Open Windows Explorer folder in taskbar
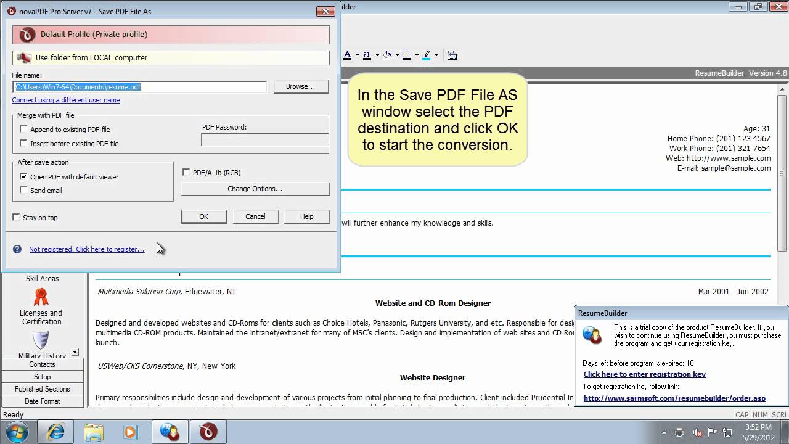789x444 pixels. (x=94, y=432)
